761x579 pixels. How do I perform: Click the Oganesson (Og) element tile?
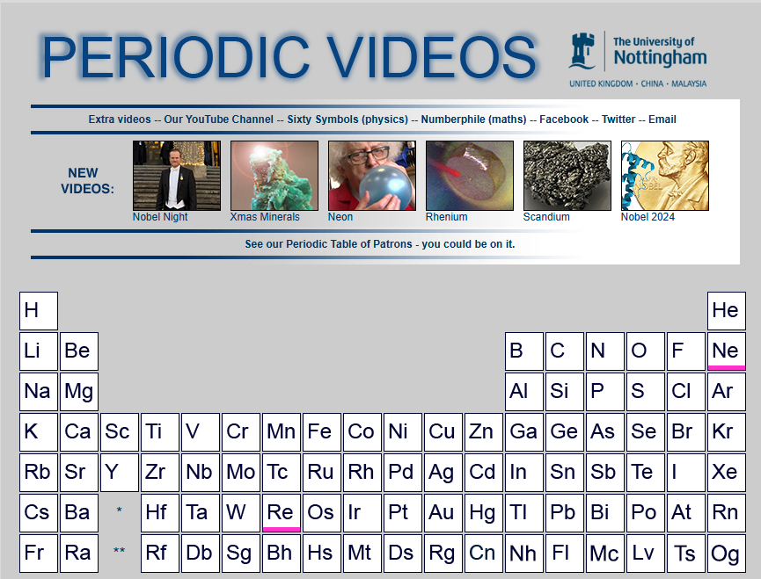(x=726, y=553)
